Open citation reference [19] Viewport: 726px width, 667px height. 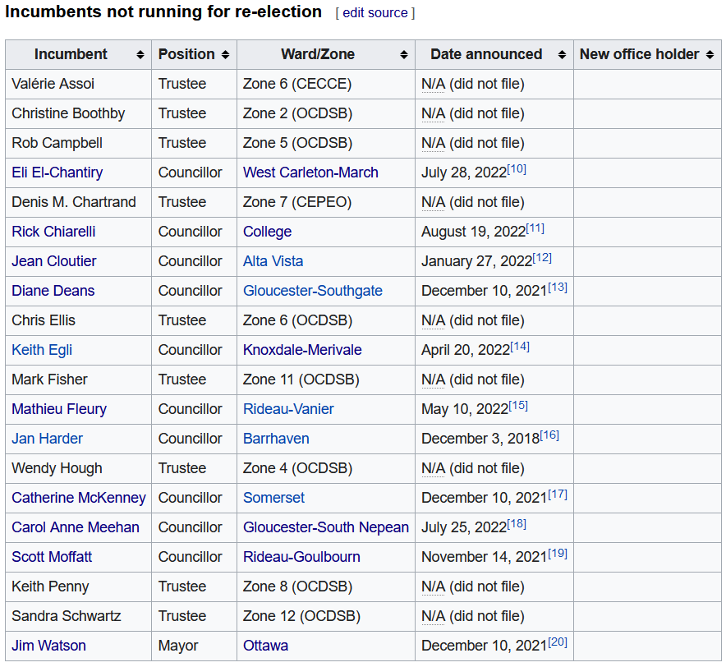click(x=558, y=554)
